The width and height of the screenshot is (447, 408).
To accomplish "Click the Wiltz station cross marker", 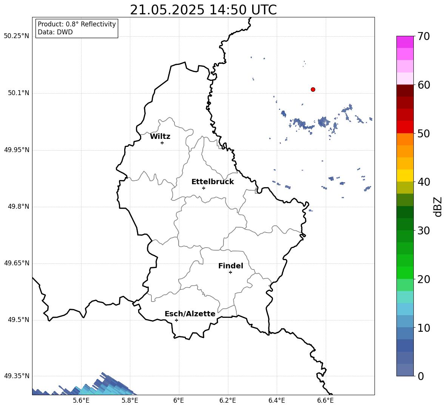I will coord(162,143).
